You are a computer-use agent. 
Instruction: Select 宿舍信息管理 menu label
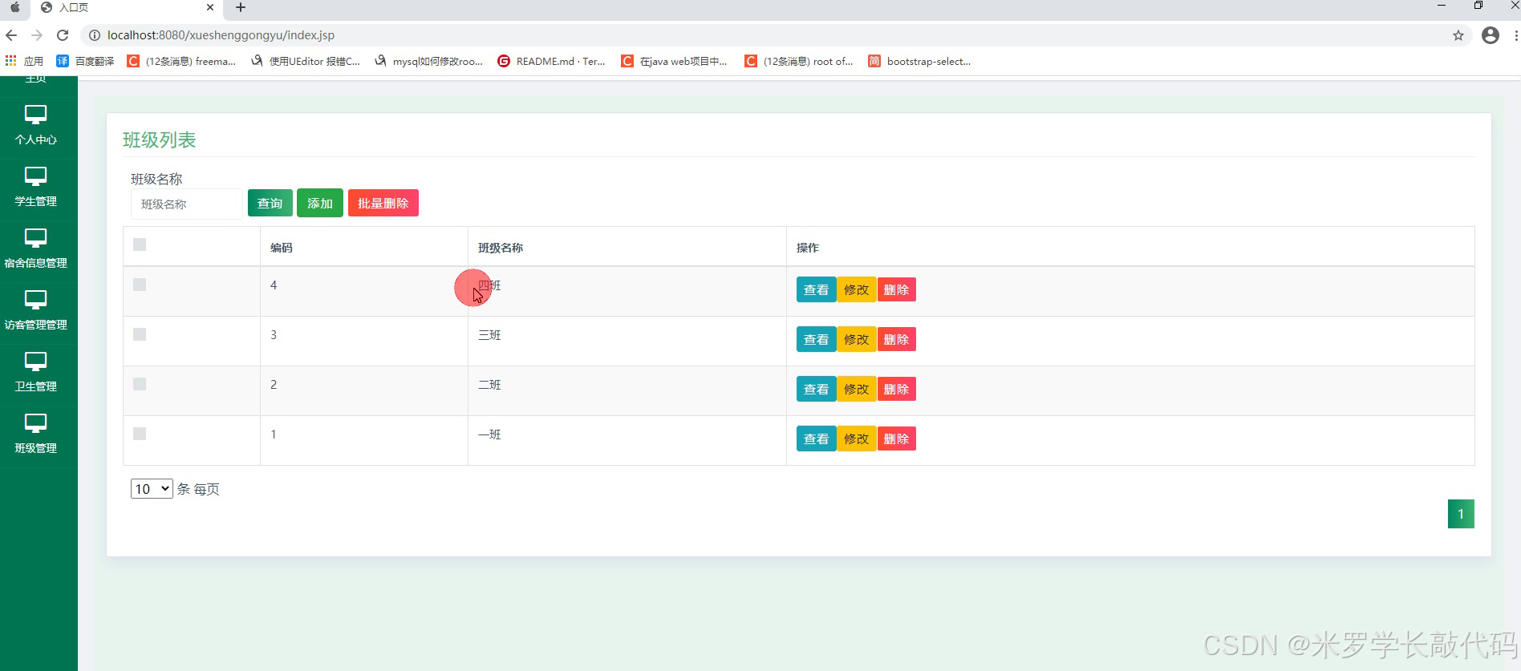pos(35,263)
